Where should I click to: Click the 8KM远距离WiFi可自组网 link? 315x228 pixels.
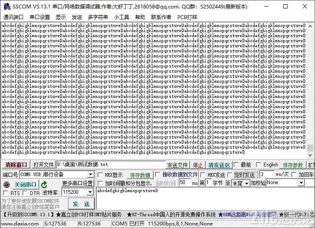pos(247,215)
